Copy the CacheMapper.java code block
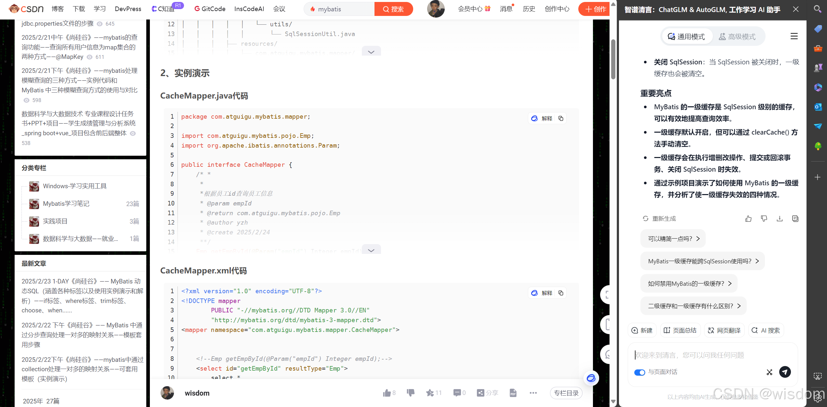This screenshot has height=407, width=827. click(x=561, y=118)
